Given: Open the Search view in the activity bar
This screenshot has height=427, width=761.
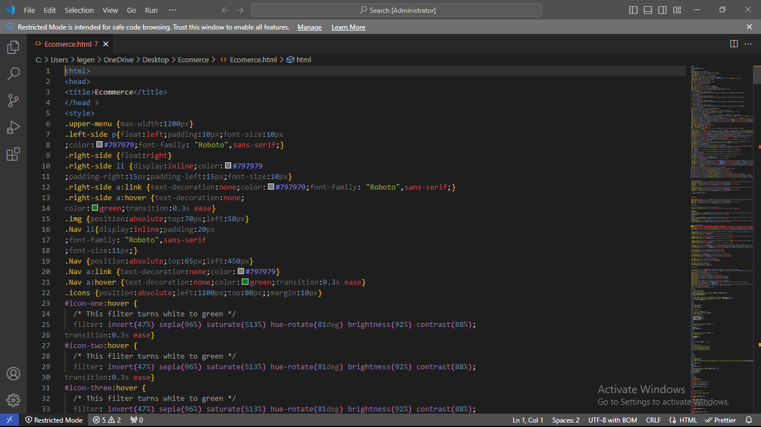Looking at the screenshot, I should tap(13, 74).
